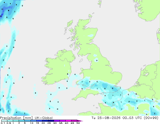This screenshot has width=160, height=124.
Task: Click the dark navy 25 to 30 mm swatch
Action: (51, 121)
